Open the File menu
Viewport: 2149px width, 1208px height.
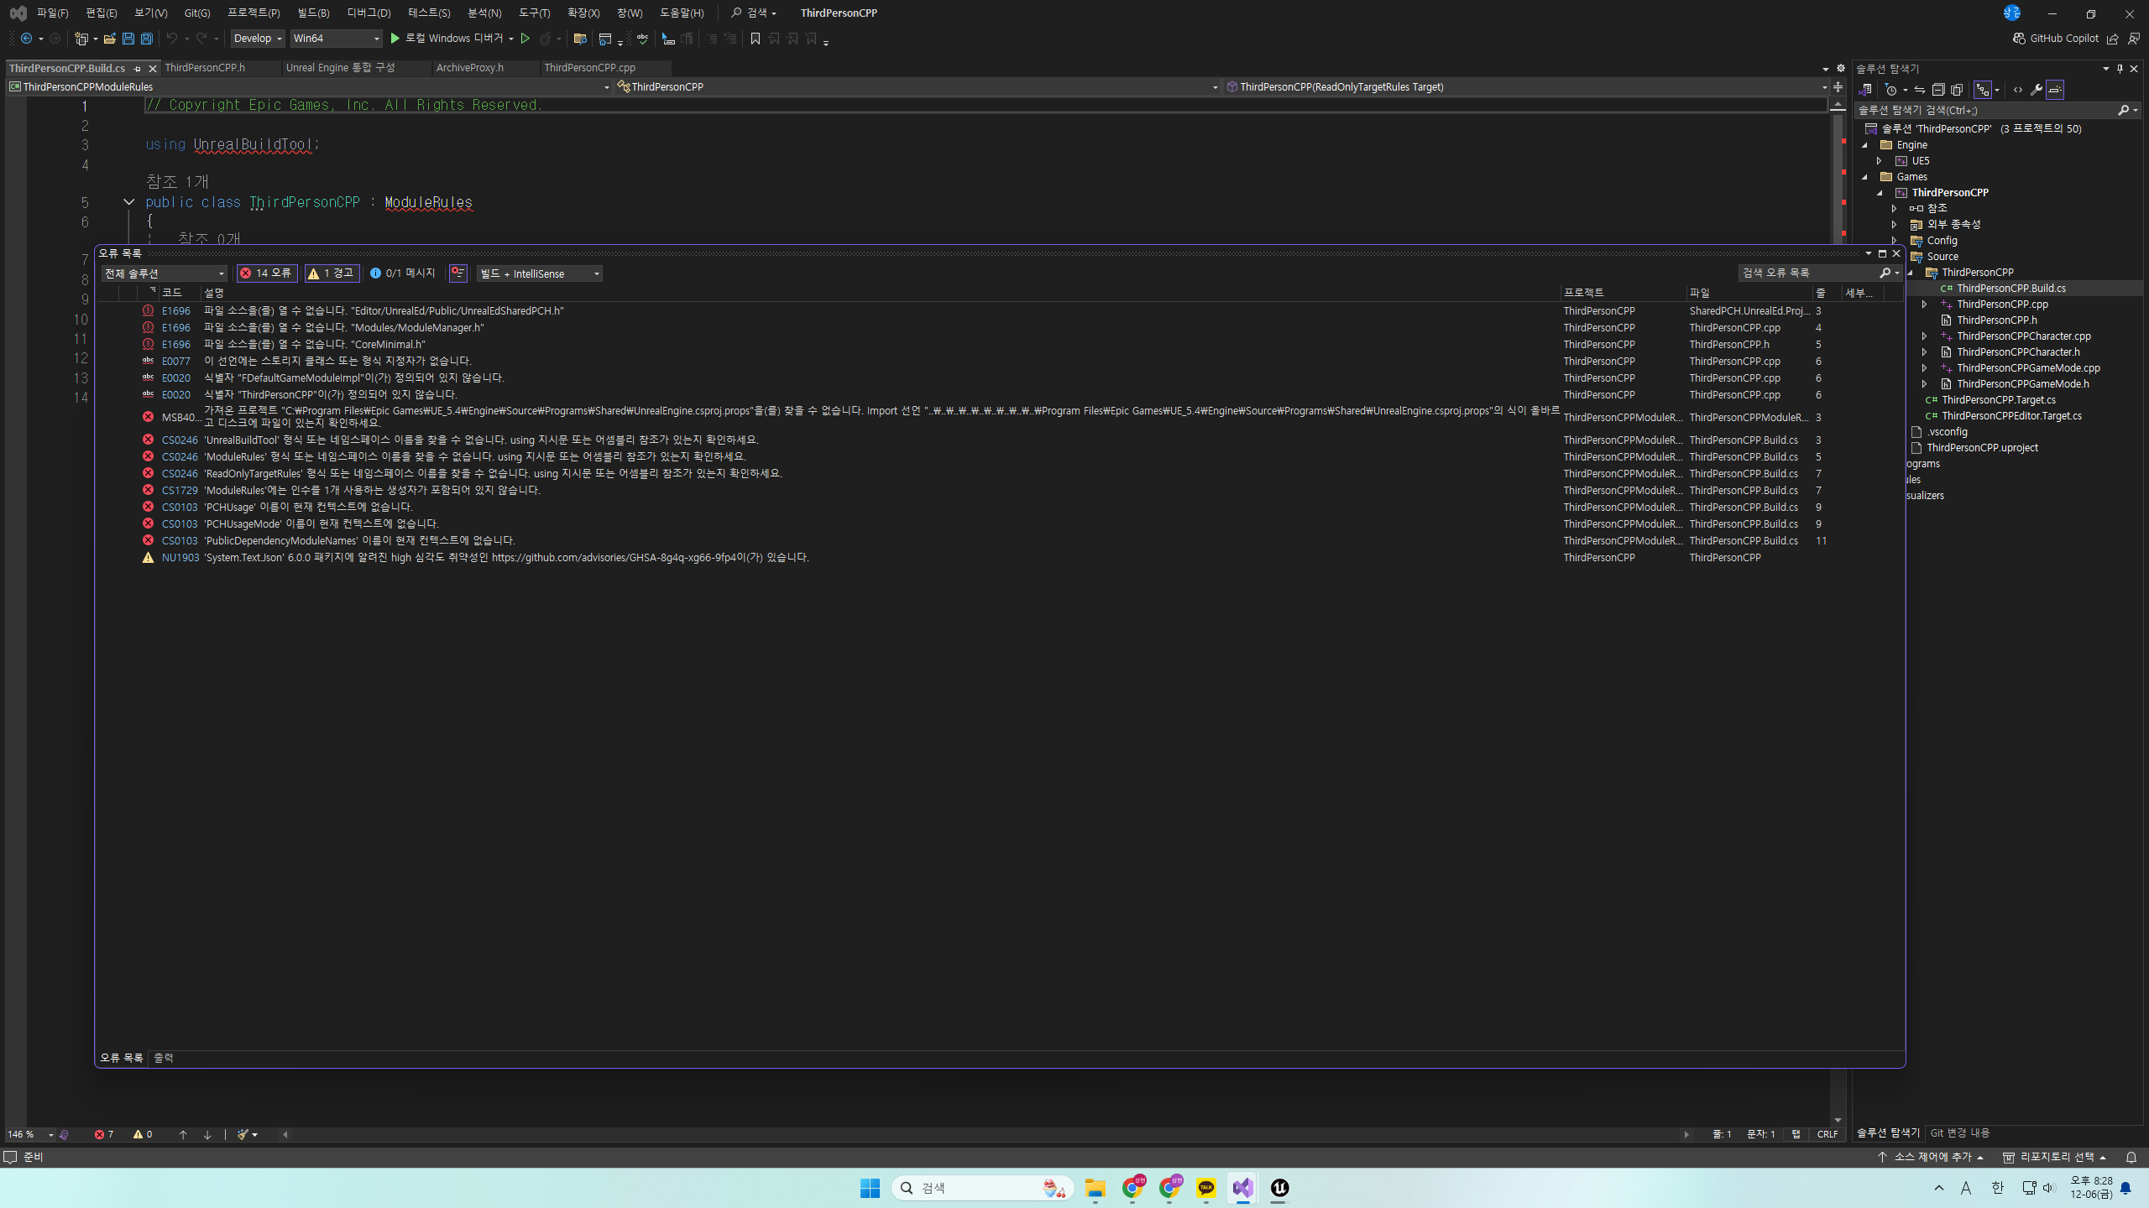(x=52, y=13)
